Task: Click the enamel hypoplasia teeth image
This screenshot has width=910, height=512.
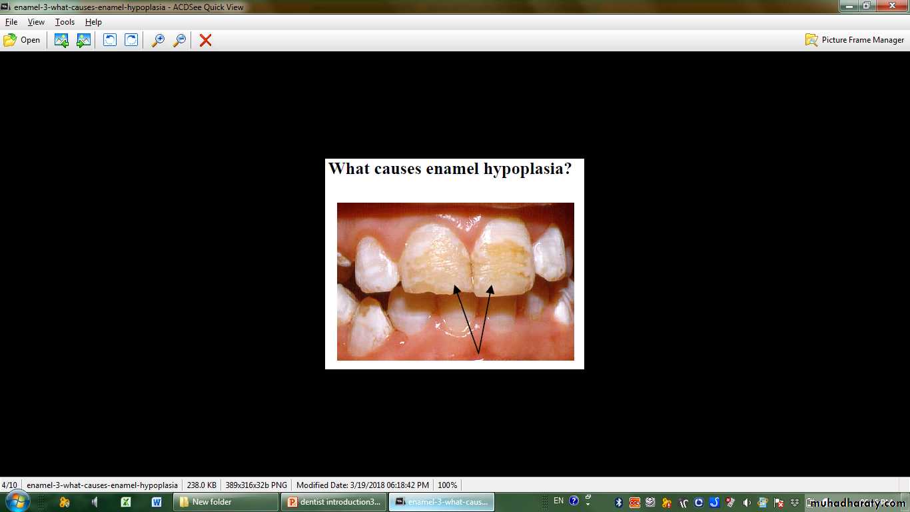Action: tap(455, 281)
